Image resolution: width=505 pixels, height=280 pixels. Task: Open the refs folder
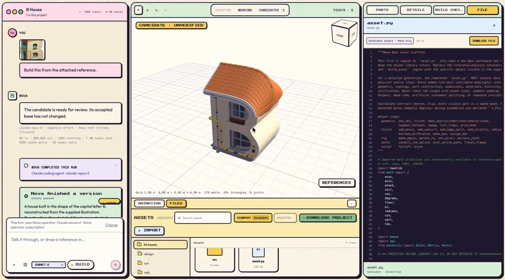pyautogui.click(x=160, y=272)
